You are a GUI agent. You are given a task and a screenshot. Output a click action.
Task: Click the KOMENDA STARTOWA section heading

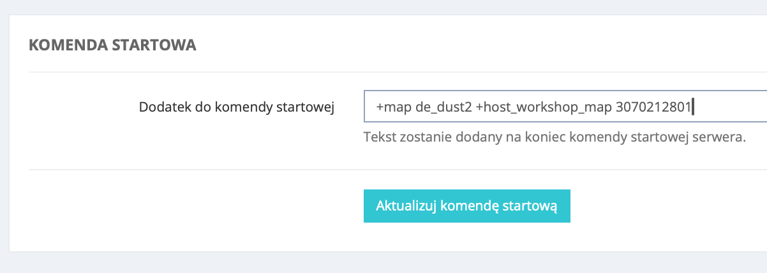(112, 45)
